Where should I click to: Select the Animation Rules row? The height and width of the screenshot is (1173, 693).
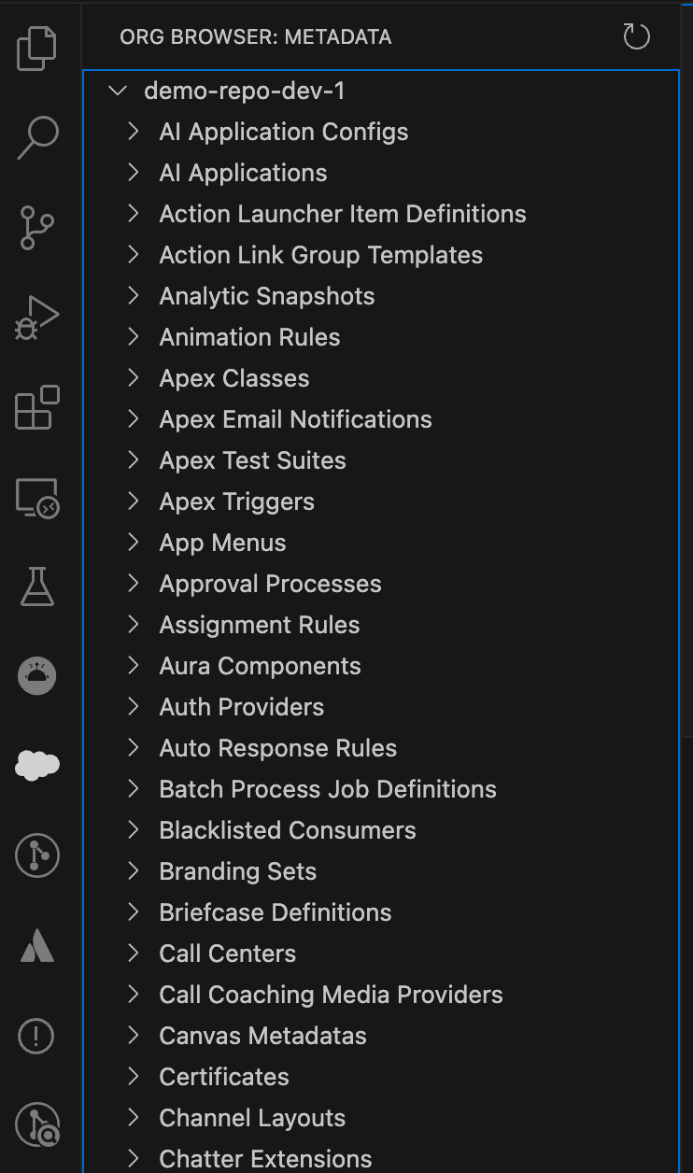pyautogui.click(x=381, y=337)
